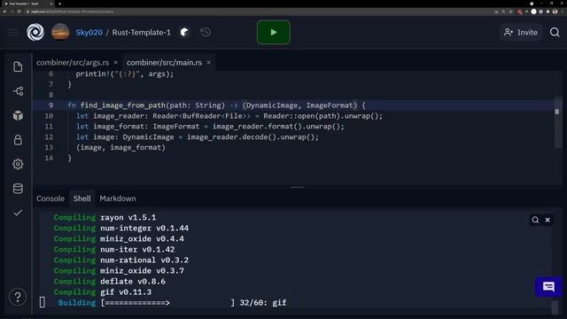Close the shell search box with the X

coord(548,220)
